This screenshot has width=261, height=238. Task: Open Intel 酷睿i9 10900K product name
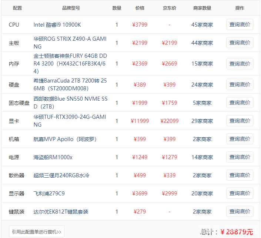[57, 25]
